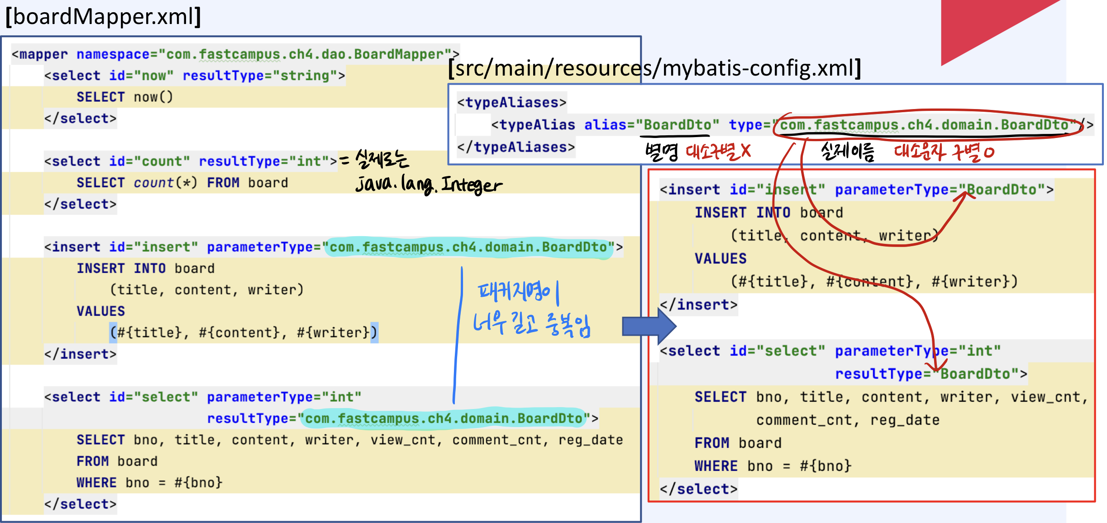This screenshot has height=523, width=1107.
Task: Click the SELECT count(*) FROM board line
Action: (182, 183)
